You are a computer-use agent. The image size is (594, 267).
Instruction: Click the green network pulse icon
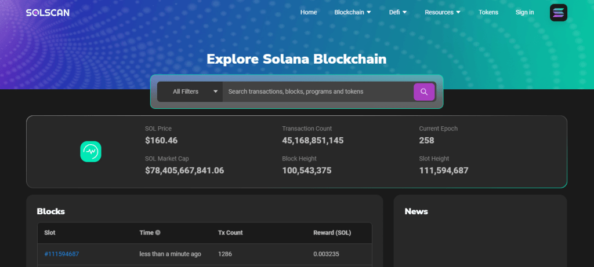pos(91,151)
